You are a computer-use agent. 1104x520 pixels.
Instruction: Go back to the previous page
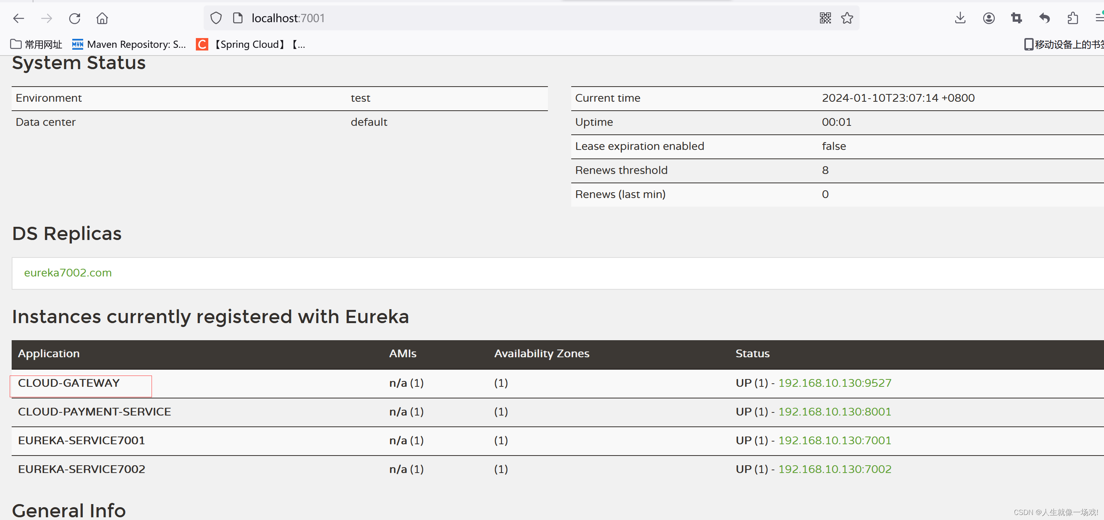[19, 18]
